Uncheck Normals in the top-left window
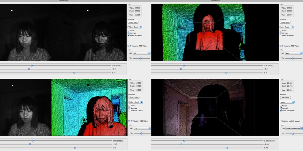This screenshot has height=151, width=303. tap(129, 33)
